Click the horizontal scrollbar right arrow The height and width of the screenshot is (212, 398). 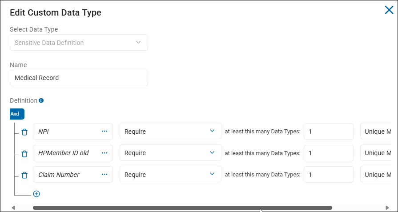click(387, 208)
